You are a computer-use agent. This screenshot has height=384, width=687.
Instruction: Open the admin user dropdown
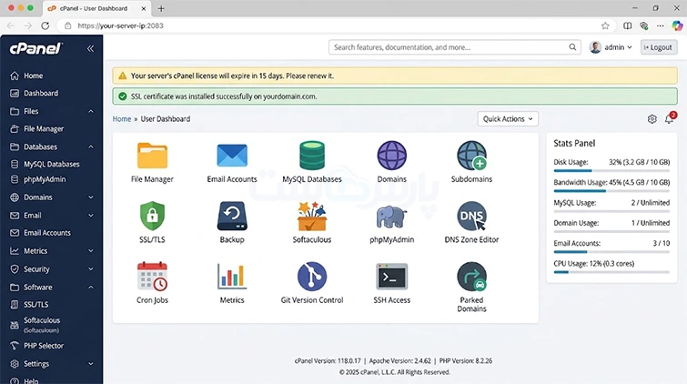(611, 47)
